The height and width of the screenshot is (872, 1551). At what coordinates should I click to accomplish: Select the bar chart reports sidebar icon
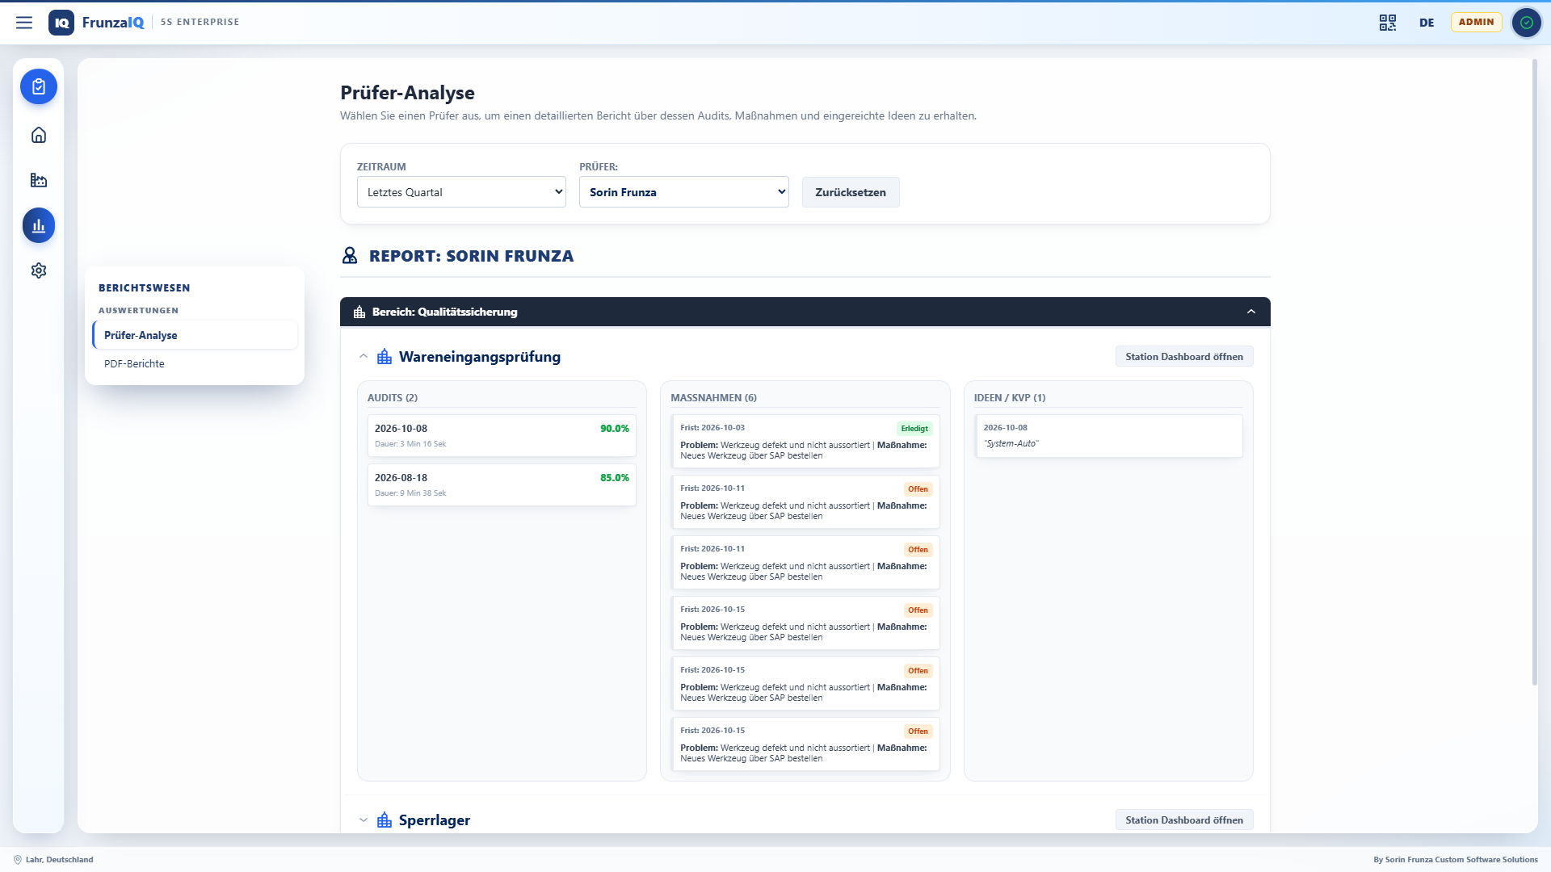[39, 225]
